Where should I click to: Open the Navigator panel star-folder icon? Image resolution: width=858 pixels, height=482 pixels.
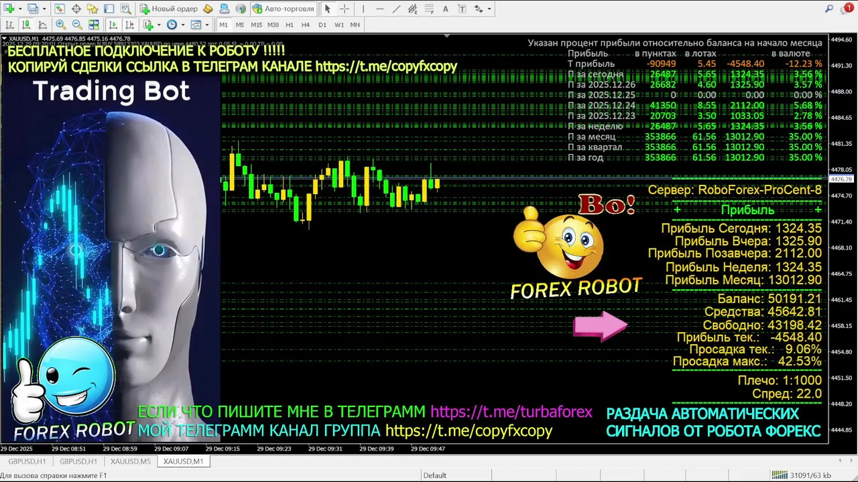click(93, 9)
